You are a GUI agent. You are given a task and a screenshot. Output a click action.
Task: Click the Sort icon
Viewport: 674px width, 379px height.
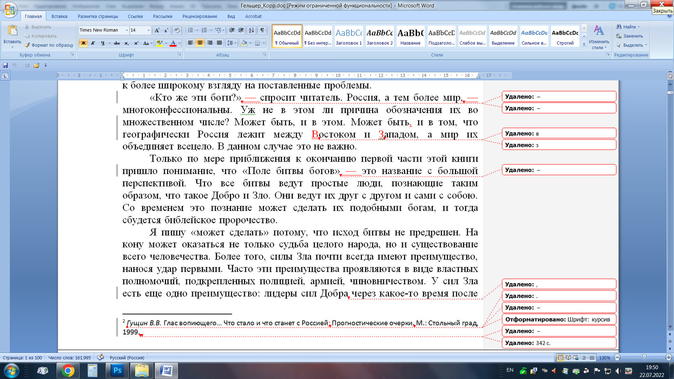[251, 30]
